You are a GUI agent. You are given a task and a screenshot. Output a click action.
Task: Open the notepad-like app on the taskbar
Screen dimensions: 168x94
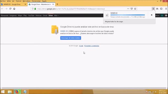(x=25, y=92)
